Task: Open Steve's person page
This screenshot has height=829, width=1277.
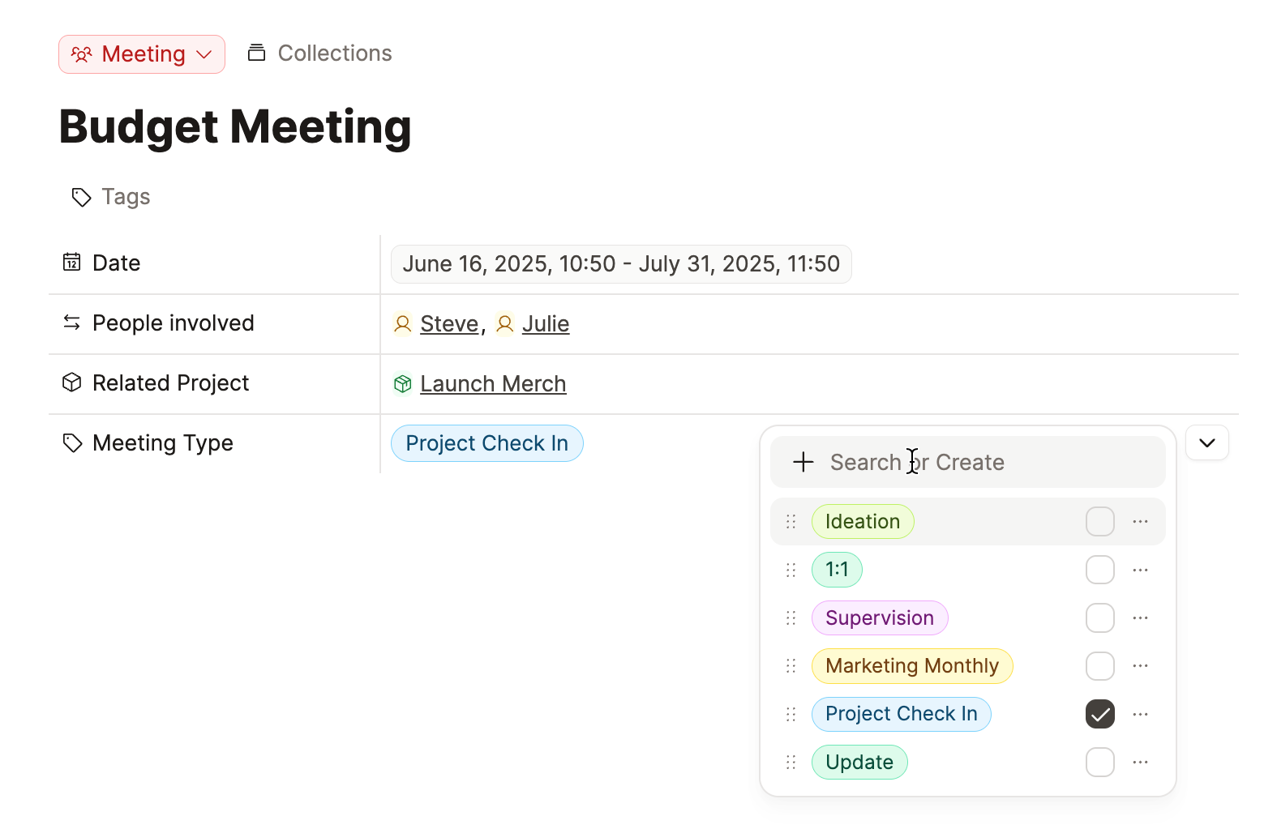Action: pyautogui.click(x=448, y=324)
